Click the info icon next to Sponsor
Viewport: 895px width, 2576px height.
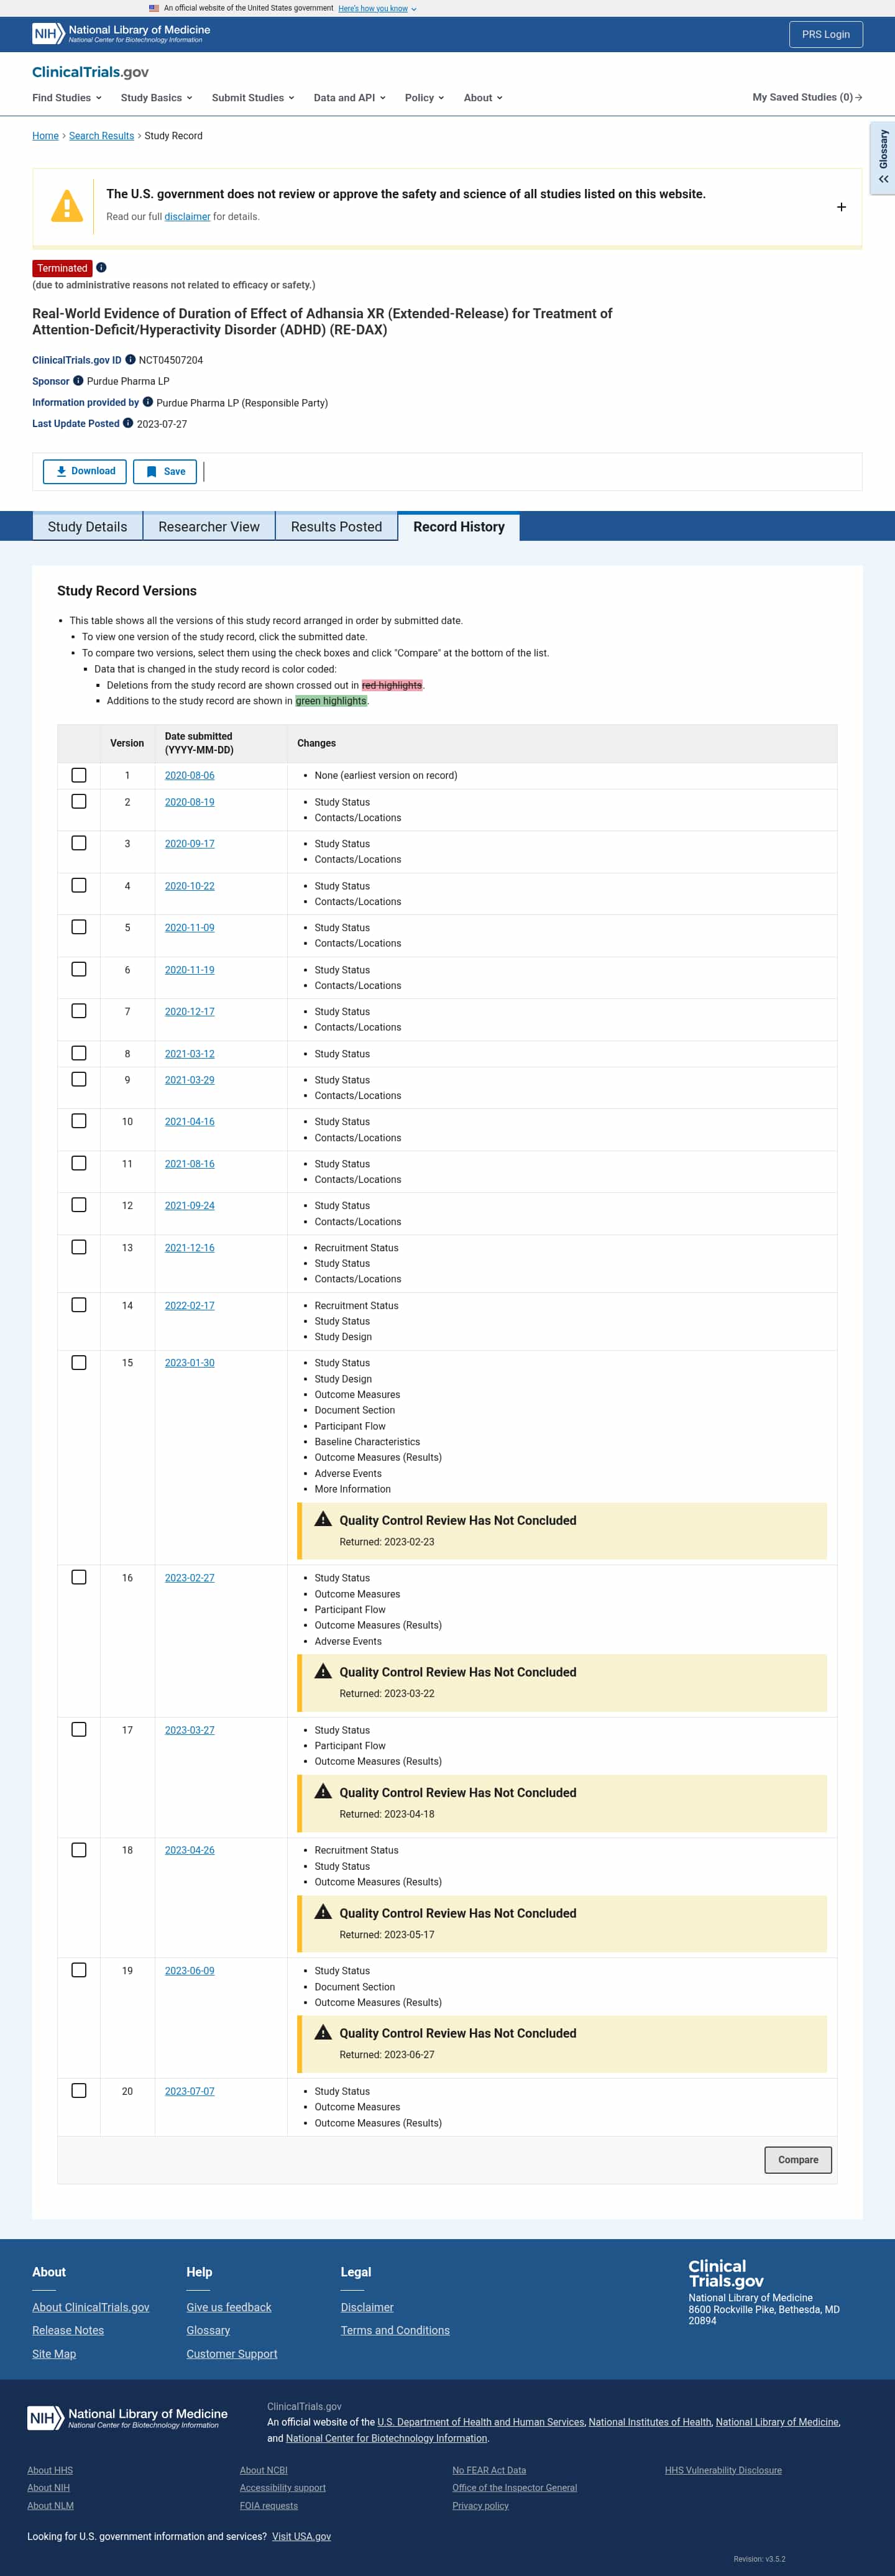78,381
